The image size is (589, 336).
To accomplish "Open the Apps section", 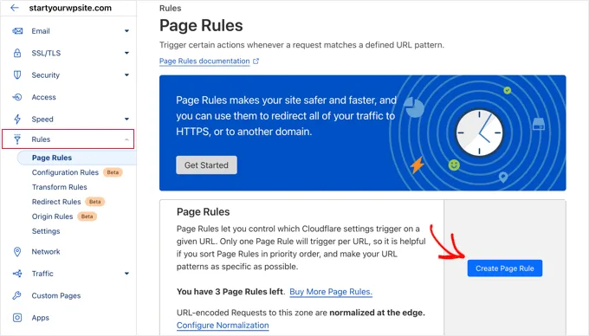I will (x=40, y=318).
